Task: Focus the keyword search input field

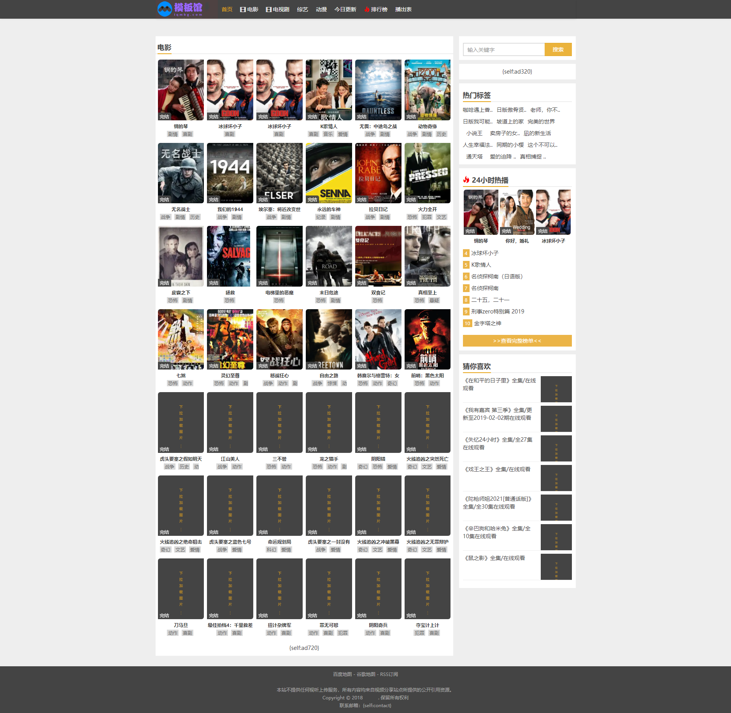Action: [504, 49]
